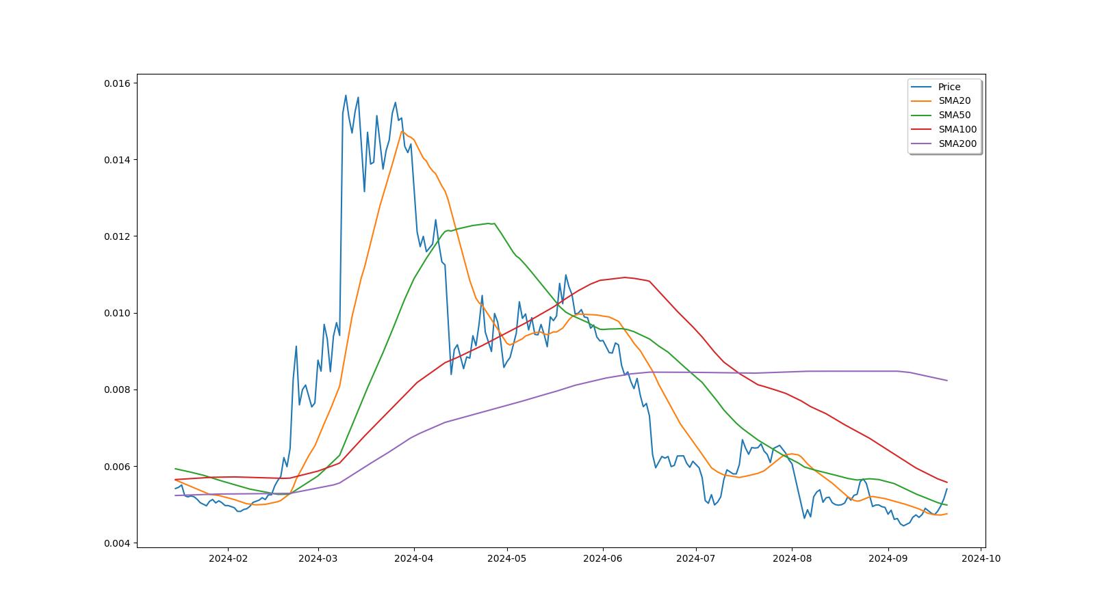Click the red SMA100 line swatch in legend
The width and height of the screenshot is (1095, 615).
[922, 130]
